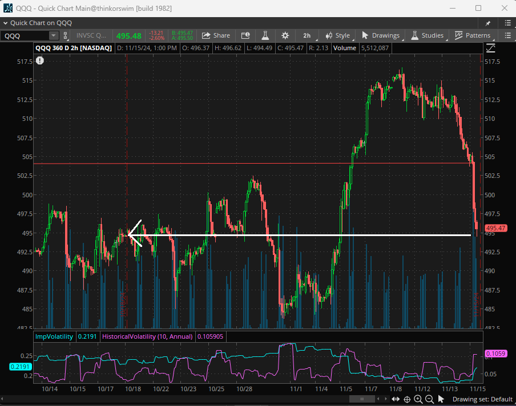
Task: Click the red 495.47 price bubble on axis
Action: click(x=495, y=228)
